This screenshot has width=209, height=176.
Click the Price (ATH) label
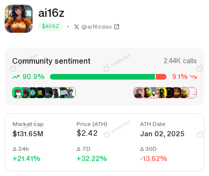coord(92,124)
